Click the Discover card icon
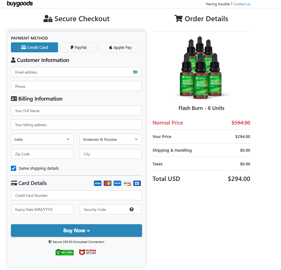281x270 pixels. [127, 183]
